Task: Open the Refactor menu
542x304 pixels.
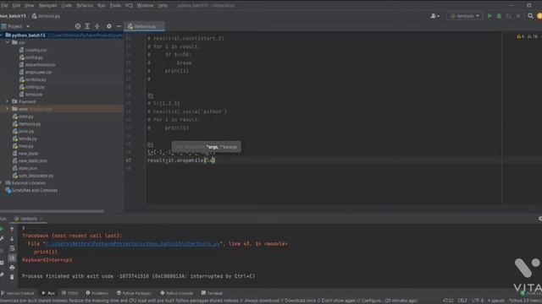Action: 85,6
